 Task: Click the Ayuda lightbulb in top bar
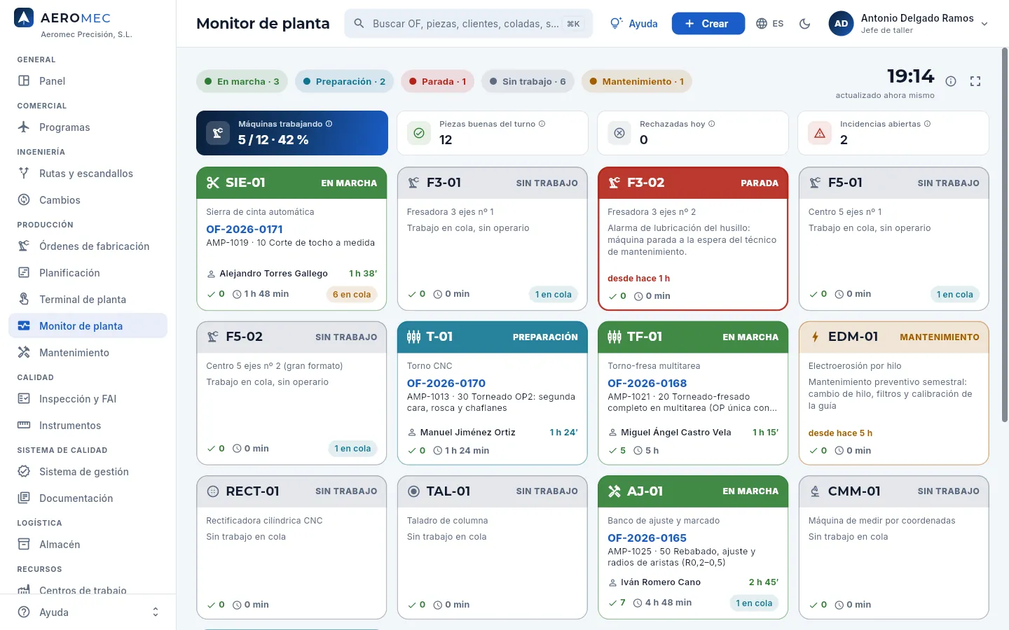tap(633, 23)
